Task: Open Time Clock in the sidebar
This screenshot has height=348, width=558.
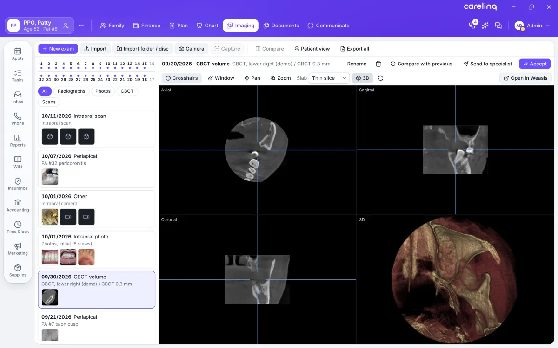Action: pyautogui.click(x=18, y=227)
